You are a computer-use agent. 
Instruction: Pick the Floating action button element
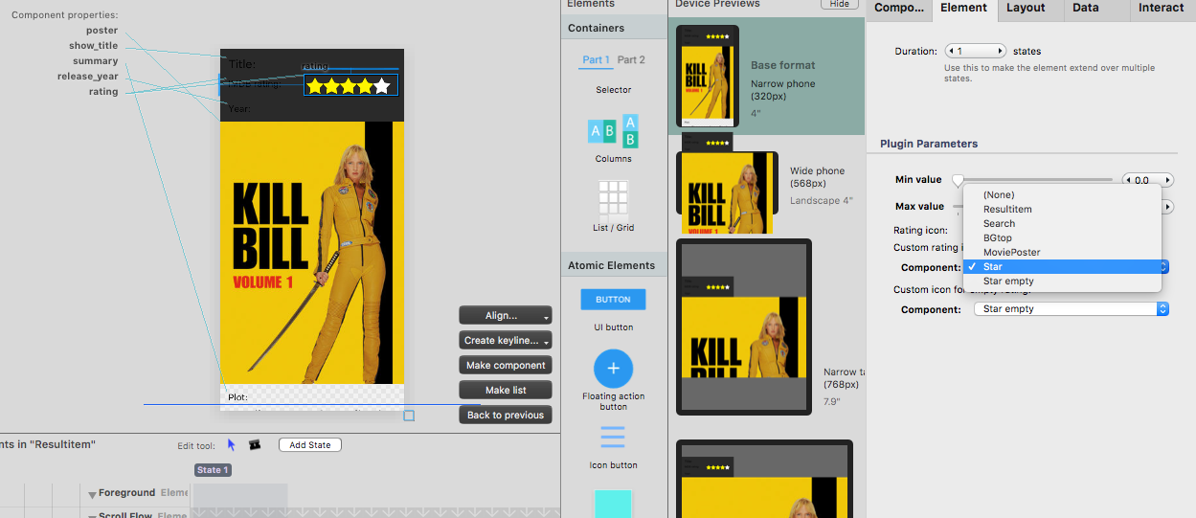pyautogui.click(x=613, y=369)
